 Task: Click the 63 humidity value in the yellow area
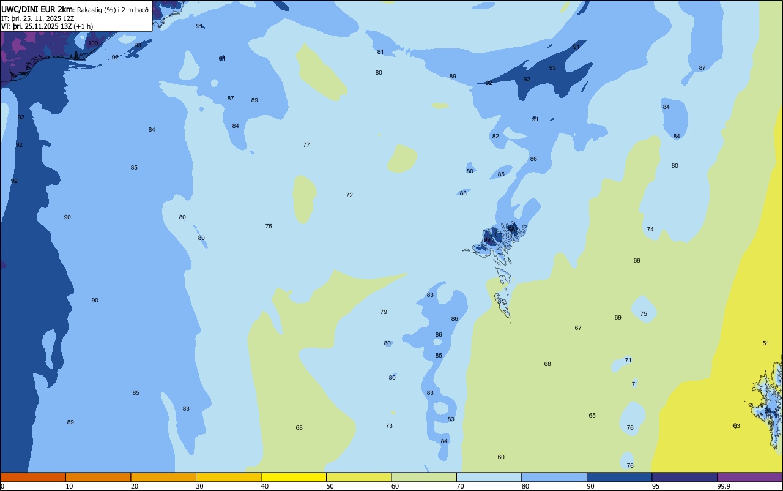click(x=737, y=426)
